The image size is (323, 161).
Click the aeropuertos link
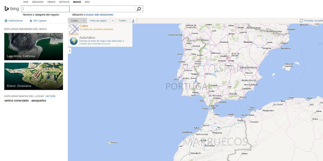point(39,101)
